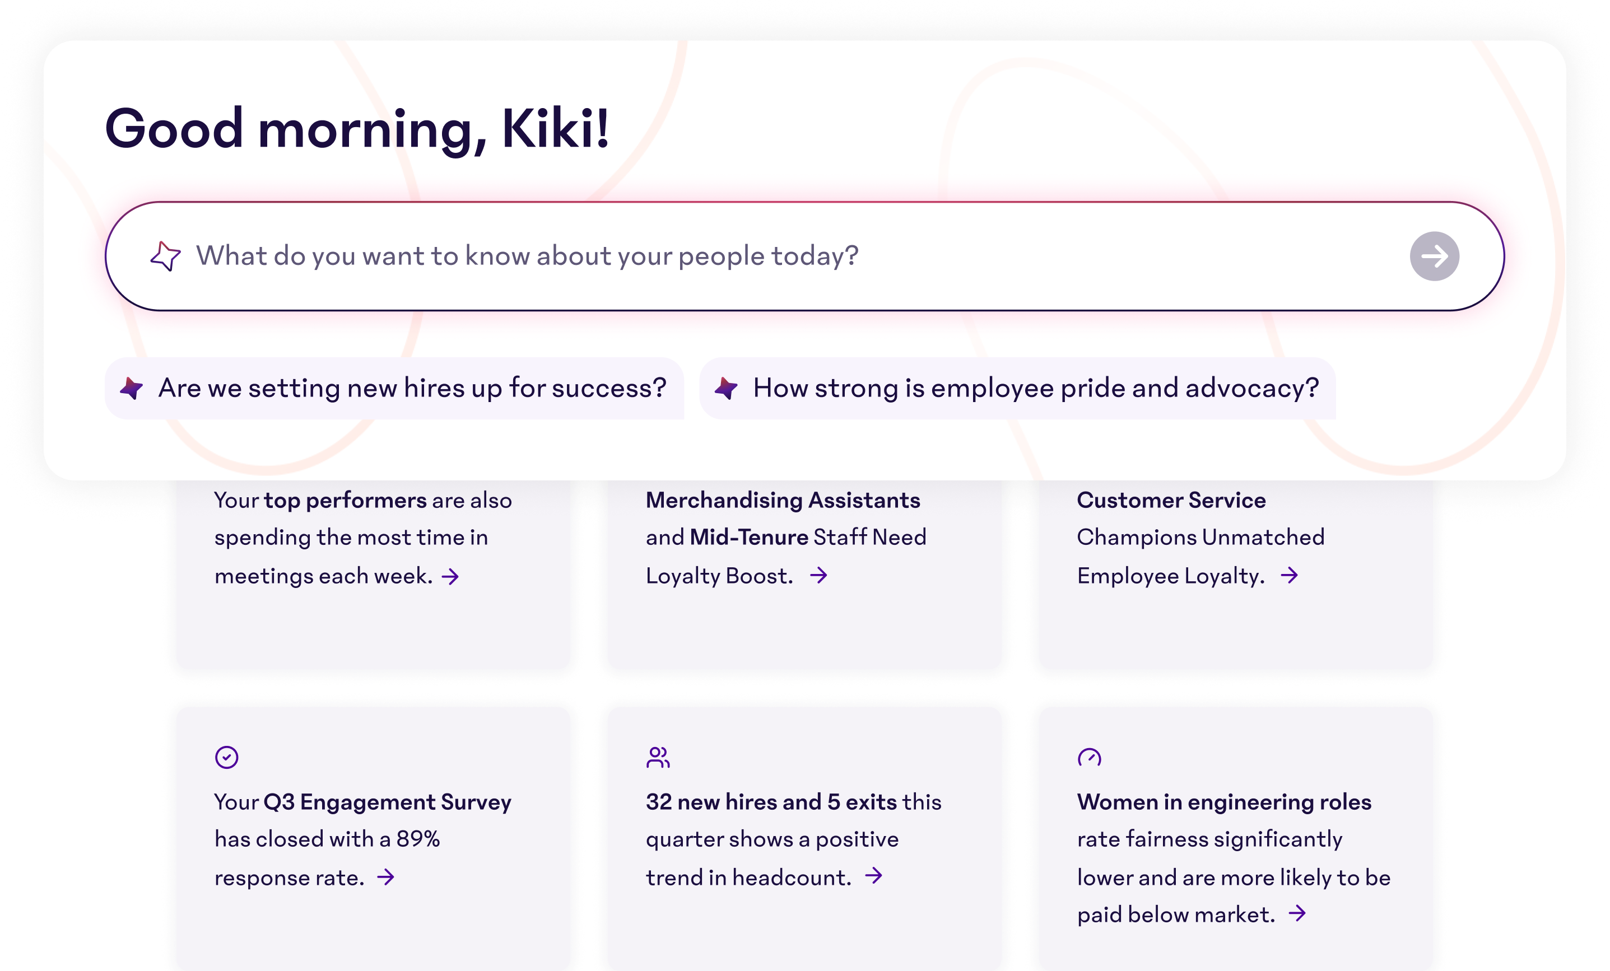
Task: Click the sparkle icon in the search field
Action: (165, 256)
